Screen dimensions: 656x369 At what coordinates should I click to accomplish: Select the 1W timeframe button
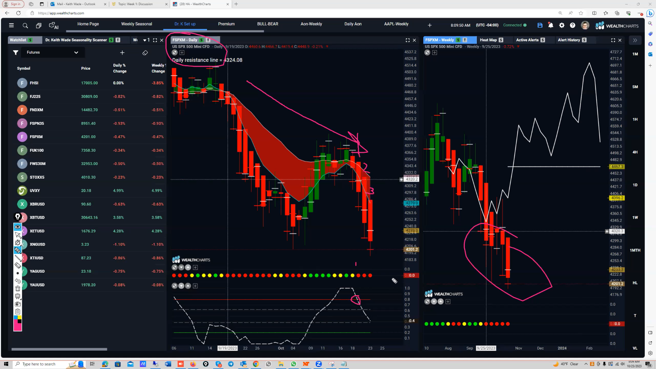coord(635,218)
